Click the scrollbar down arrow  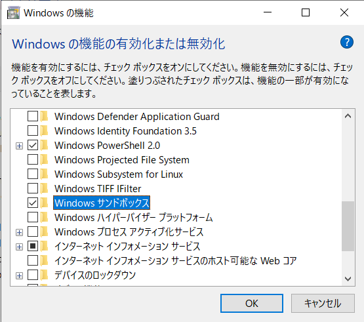[x=348, y=279]
